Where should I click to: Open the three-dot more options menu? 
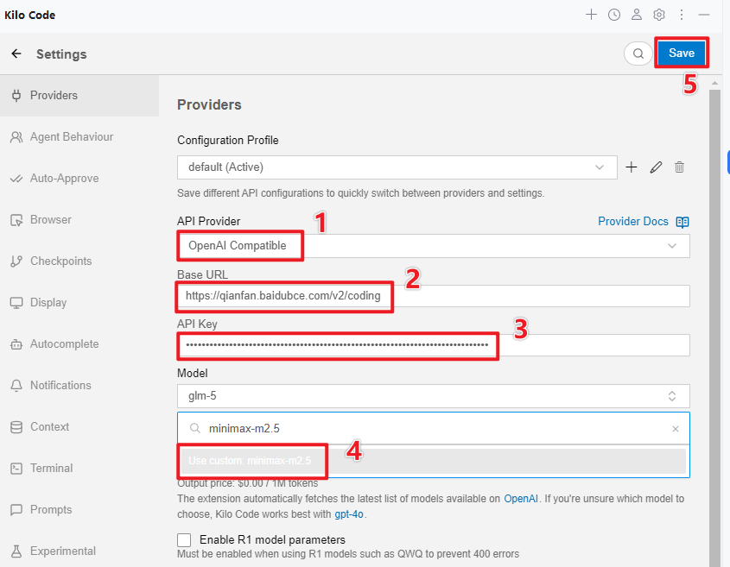point(682,15)
